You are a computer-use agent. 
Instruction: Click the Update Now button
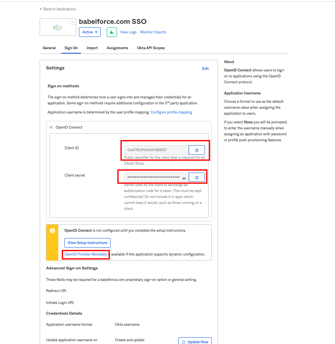195,341
